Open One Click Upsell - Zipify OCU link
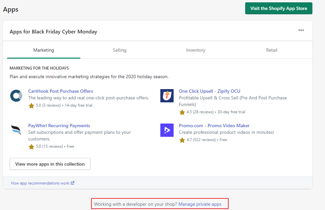Image resolution: width=325 pixels, height=210 pixels. point(209,91)
